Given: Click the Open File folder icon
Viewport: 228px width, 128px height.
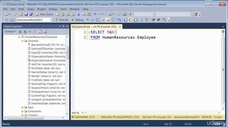Looking at the screenshot, I should pos(21,14).
